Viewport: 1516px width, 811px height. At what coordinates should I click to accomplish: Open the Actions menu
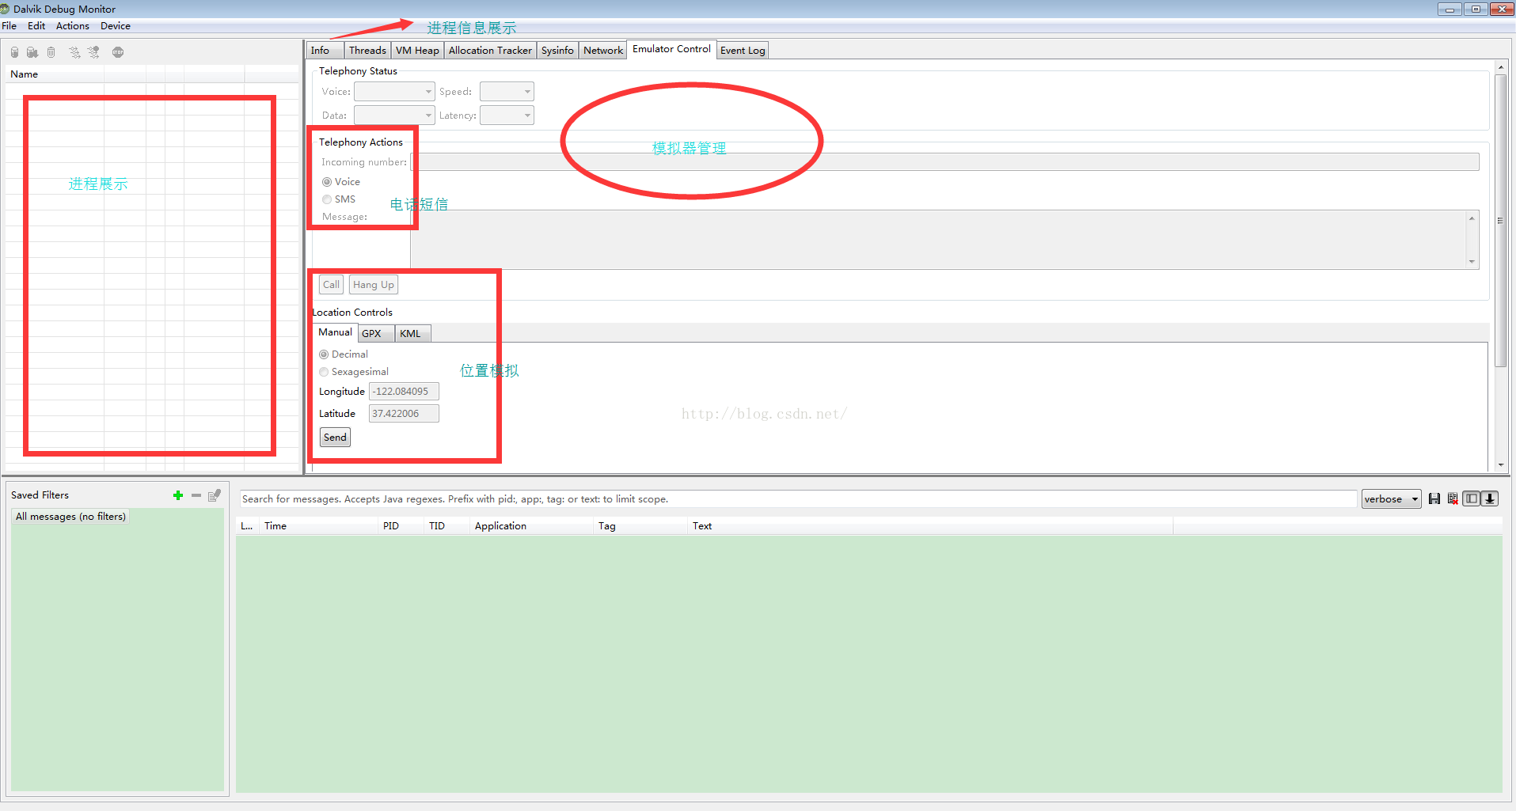coord(73,26)
